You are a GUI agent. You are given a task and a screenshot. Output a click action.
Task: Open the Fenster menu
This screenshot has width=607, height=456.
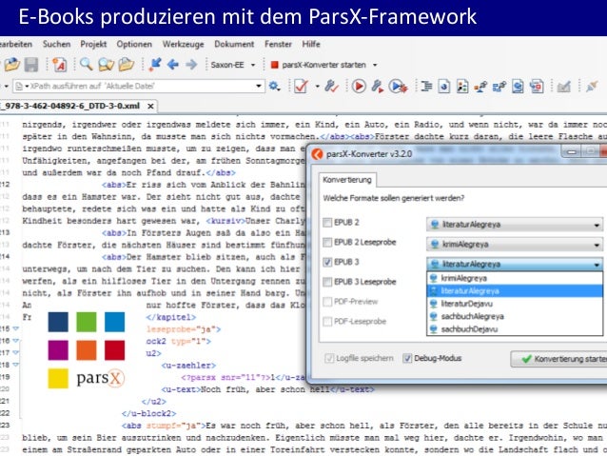pyautogui.click(x=278, y=44)
